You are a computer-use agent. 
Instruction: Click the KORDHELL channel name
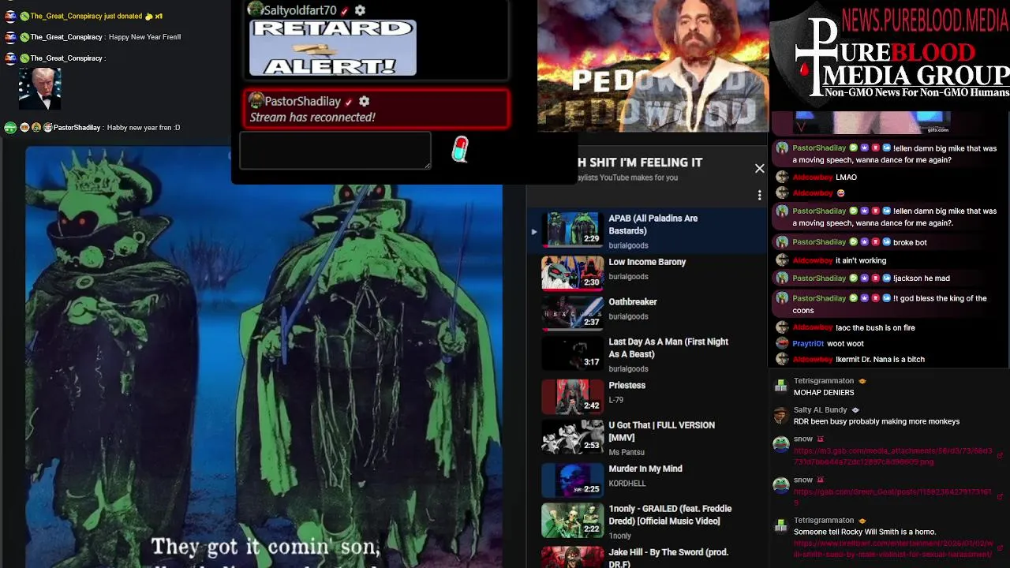627,484
